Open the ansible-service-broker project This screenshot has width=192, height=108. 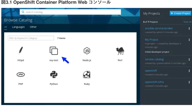(159, 28)
